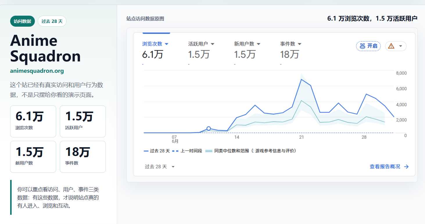Image resolution: width=425 pixels, height=224 pixels.
Task: Click the 2,000 y-axis label
Action: tap(401, 120)
